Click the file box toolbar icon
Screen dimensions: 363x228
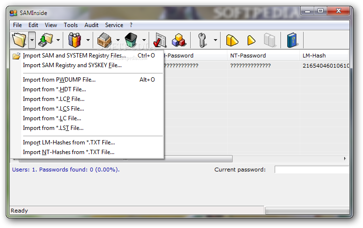point(105,40)
